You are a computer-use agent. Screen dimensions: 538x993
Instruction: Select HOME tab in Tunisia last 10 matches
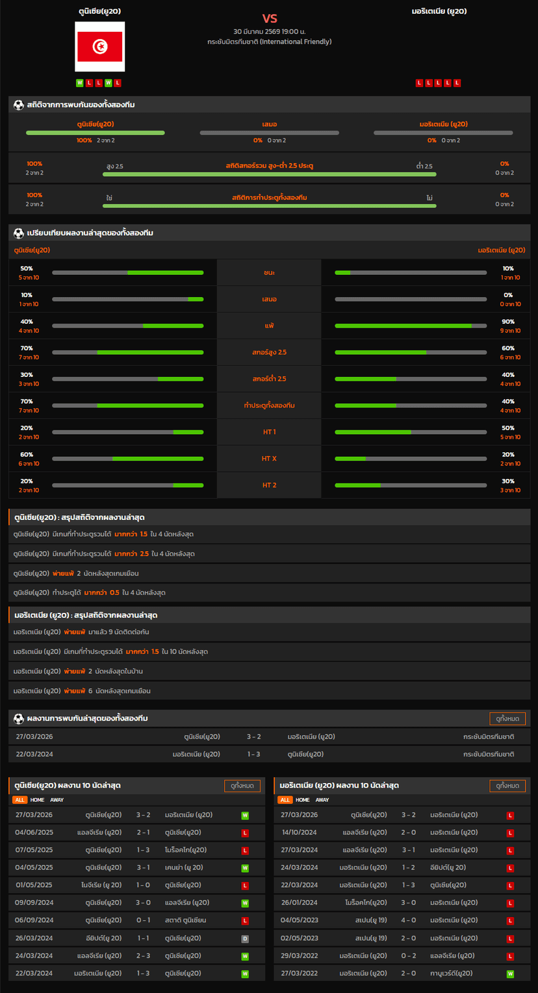click(38, 800)
